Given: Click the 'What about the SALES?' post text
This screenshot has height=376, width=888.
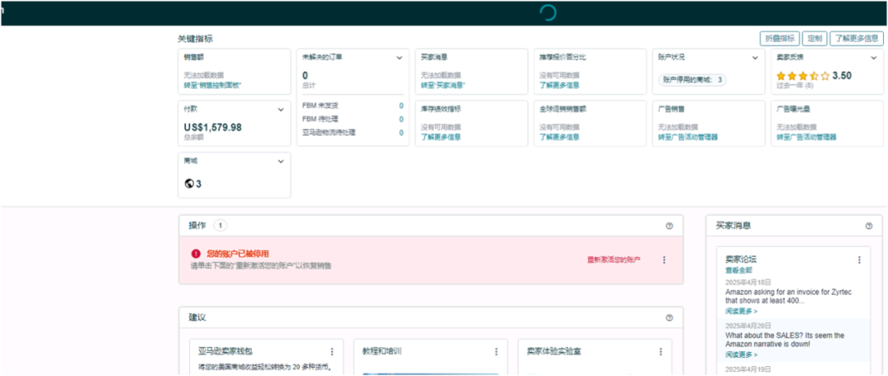Looking at the screenshot, I should 784,340.
